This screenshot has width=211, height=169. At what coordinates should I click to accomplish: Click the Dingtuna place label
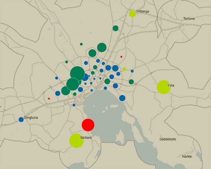click(x=31, y=118)
